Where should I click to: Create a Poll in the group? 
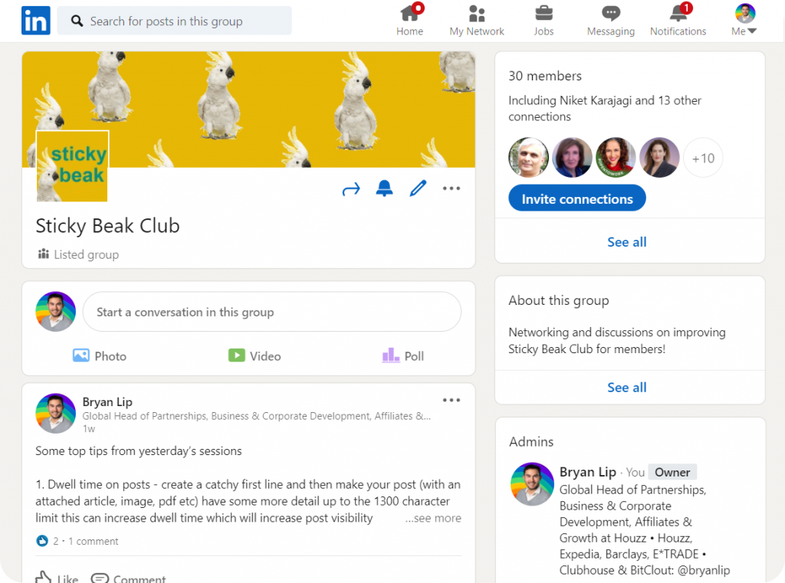coord(403,355)
